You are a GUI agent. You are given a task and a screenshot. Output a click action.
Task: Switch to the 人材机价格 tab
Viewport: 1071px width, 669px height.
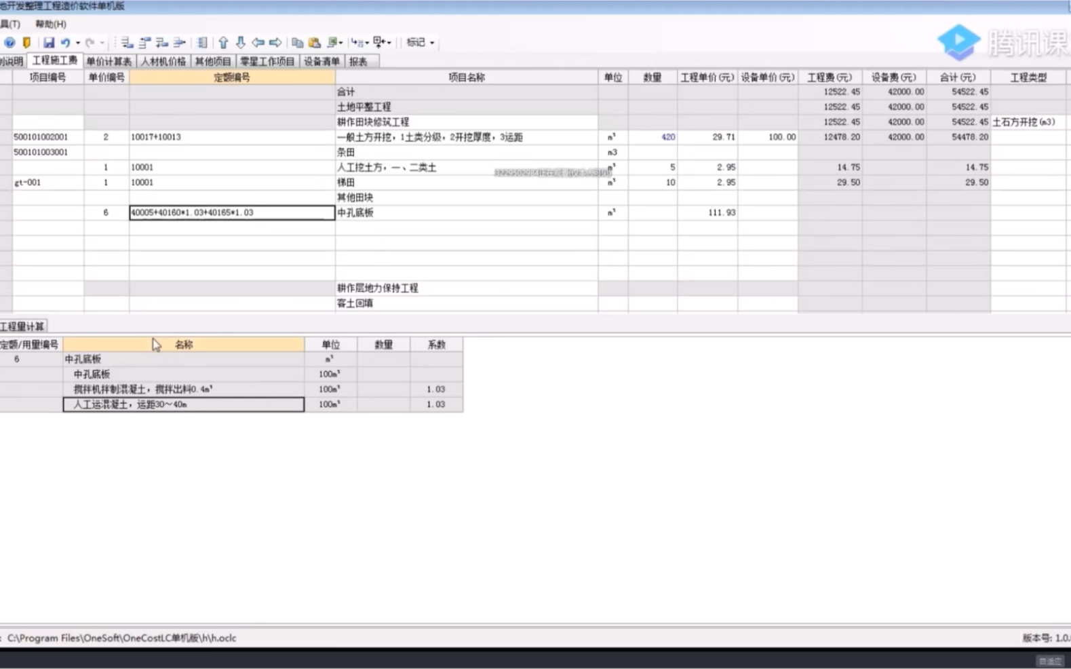[163, 61]
